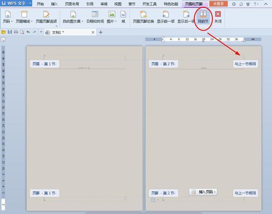Collapse the ribbon with the up chevron
Image resolution: width=272 pixels, height=214 pixels.
tap(266, 4)
